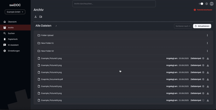Open the three-dot menu for Folder Upload
Viewport: 216px width, 110px height.
(x=207, y=35)
